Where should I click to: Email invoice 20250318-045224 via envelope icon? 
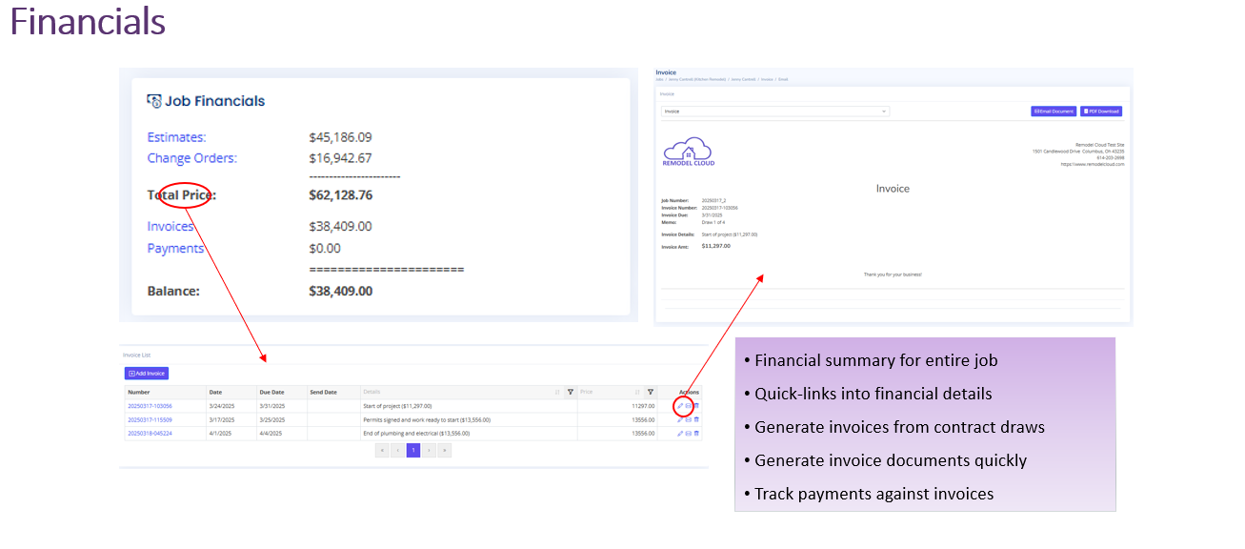click(x=688, y=433)
